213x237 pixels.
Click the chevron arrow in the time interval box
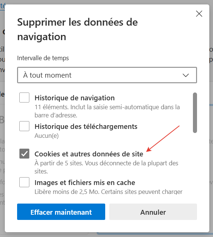pos(185,75)
